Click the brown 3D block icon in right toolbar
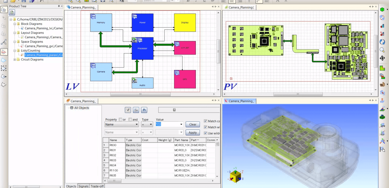This screenshot has height=188, width=389. (382, 84)
